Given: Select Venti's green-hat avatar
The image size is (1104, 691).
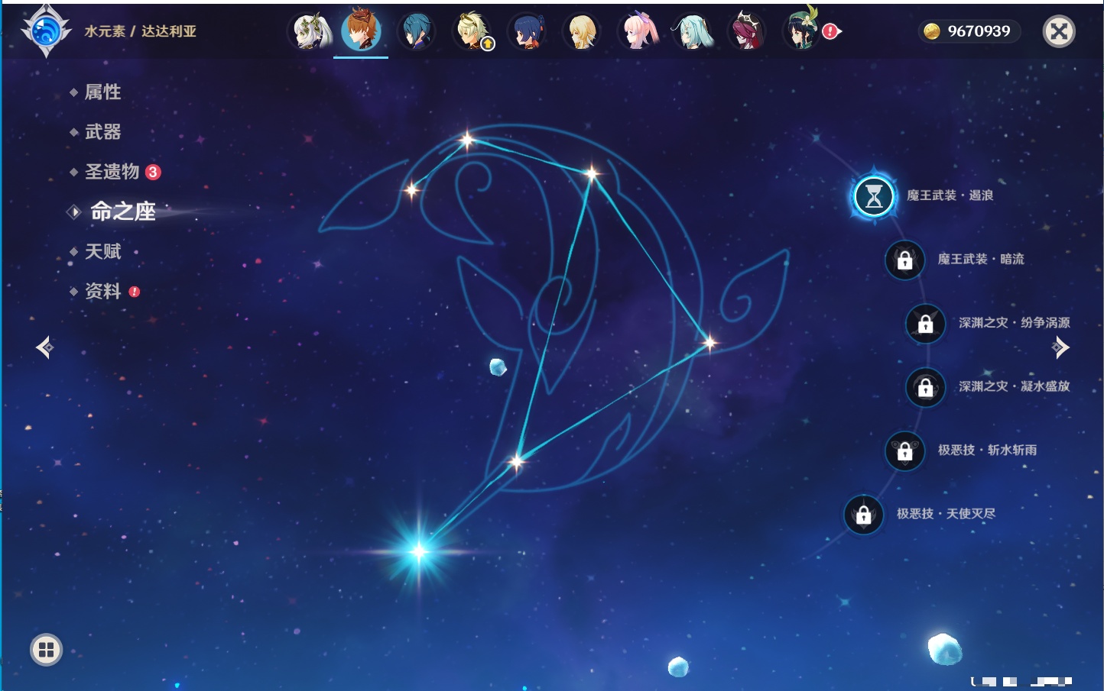Looking at the screenshot, I should (801, 31).
